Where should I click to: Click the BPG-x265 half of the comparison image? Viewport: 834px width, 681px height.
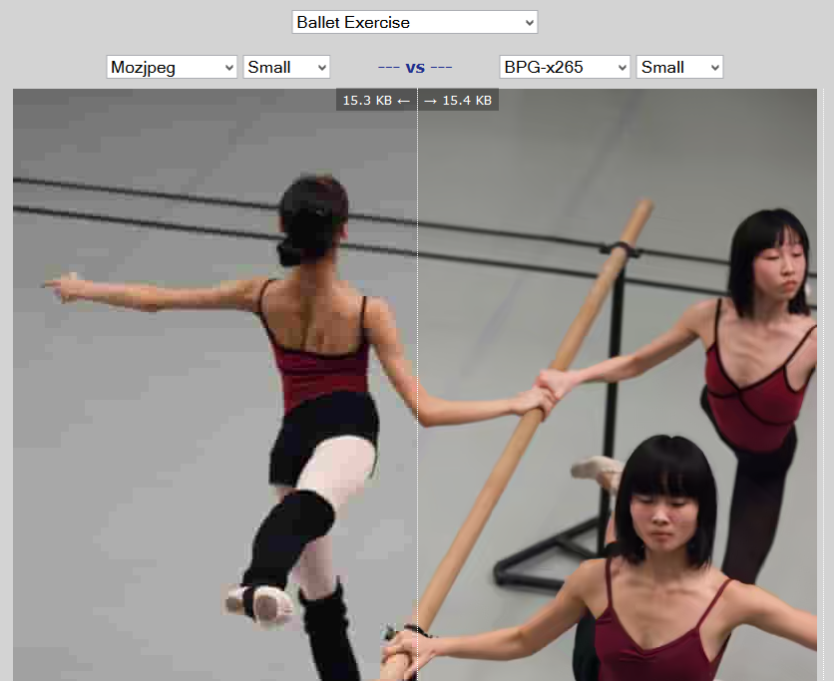pos(617,385)
